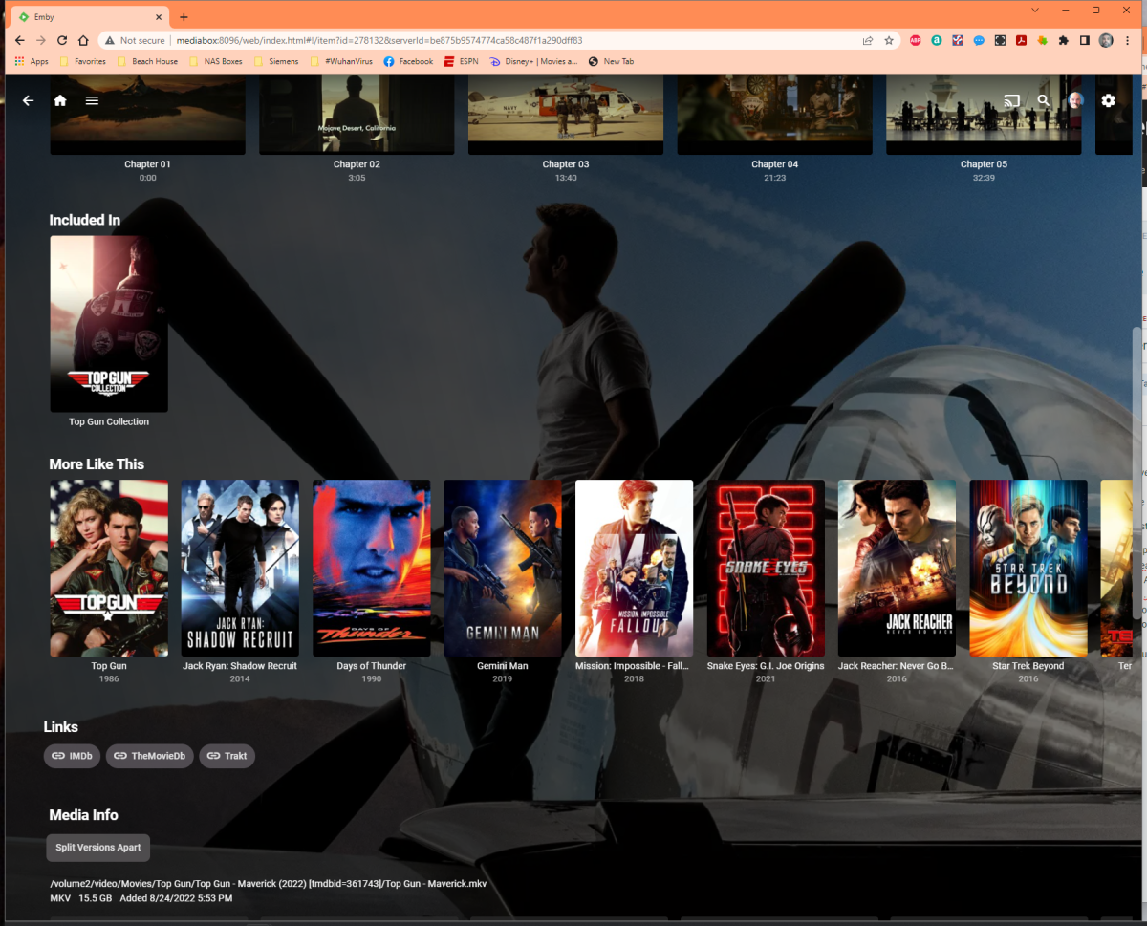
Task: Jump to Chapter 03 thumbnail
Action: coord(566,115)
